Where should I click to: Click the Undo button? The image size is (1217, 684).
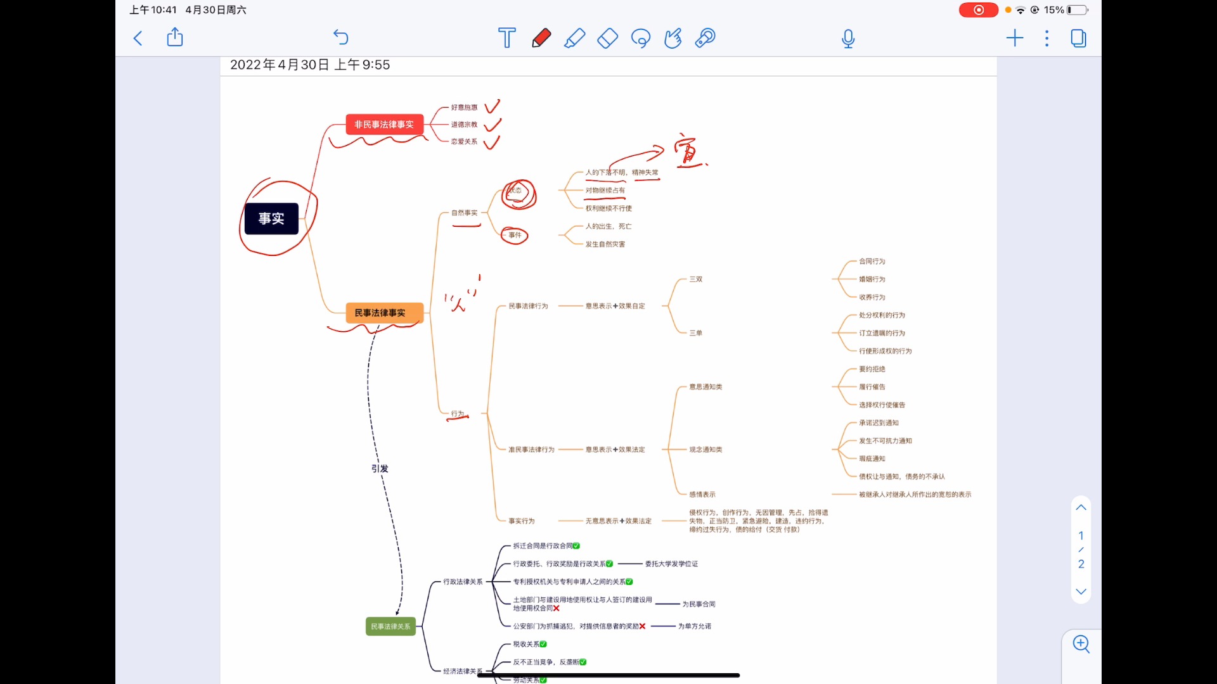[340, 37]
